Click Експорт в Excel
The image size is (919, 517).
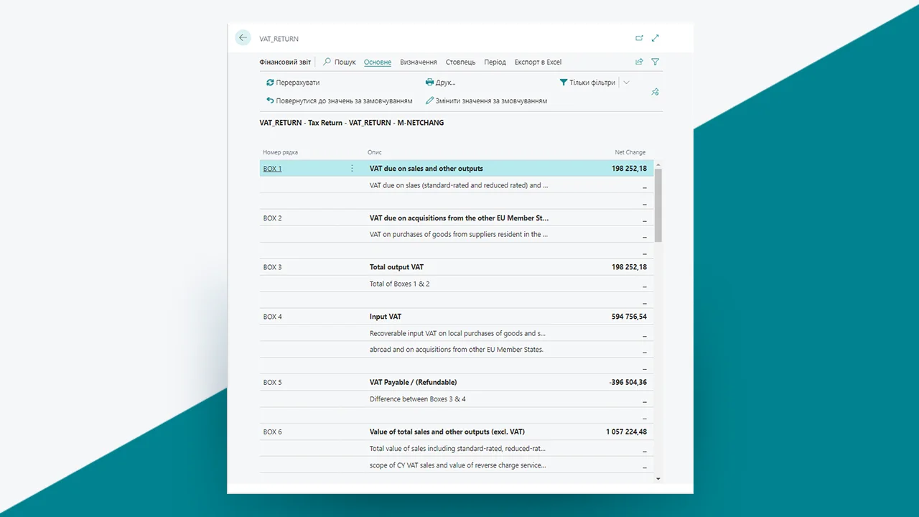pos(538,62)
